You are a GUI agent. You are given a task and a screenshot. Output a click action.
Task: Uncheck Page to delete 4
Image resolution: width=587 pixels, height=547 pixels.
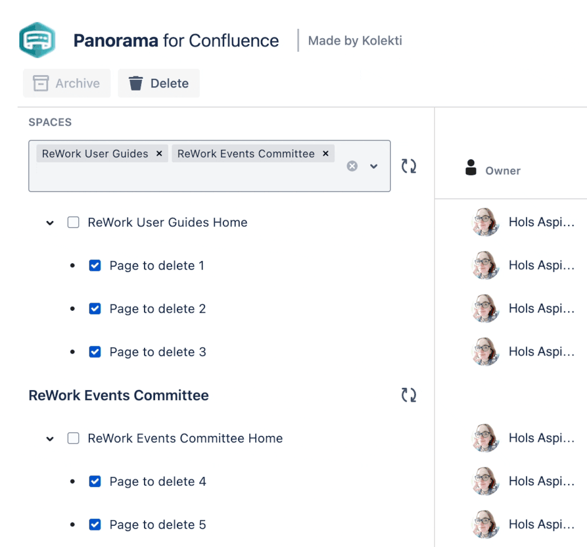[x=95, y=481]
